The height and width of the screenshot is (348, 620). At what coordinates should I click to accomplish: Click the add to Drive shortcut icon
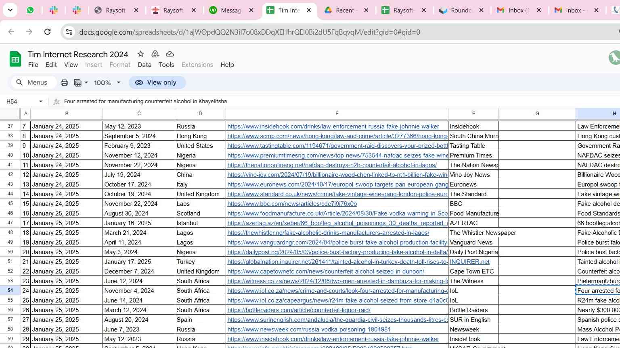[x=155, y=54]
